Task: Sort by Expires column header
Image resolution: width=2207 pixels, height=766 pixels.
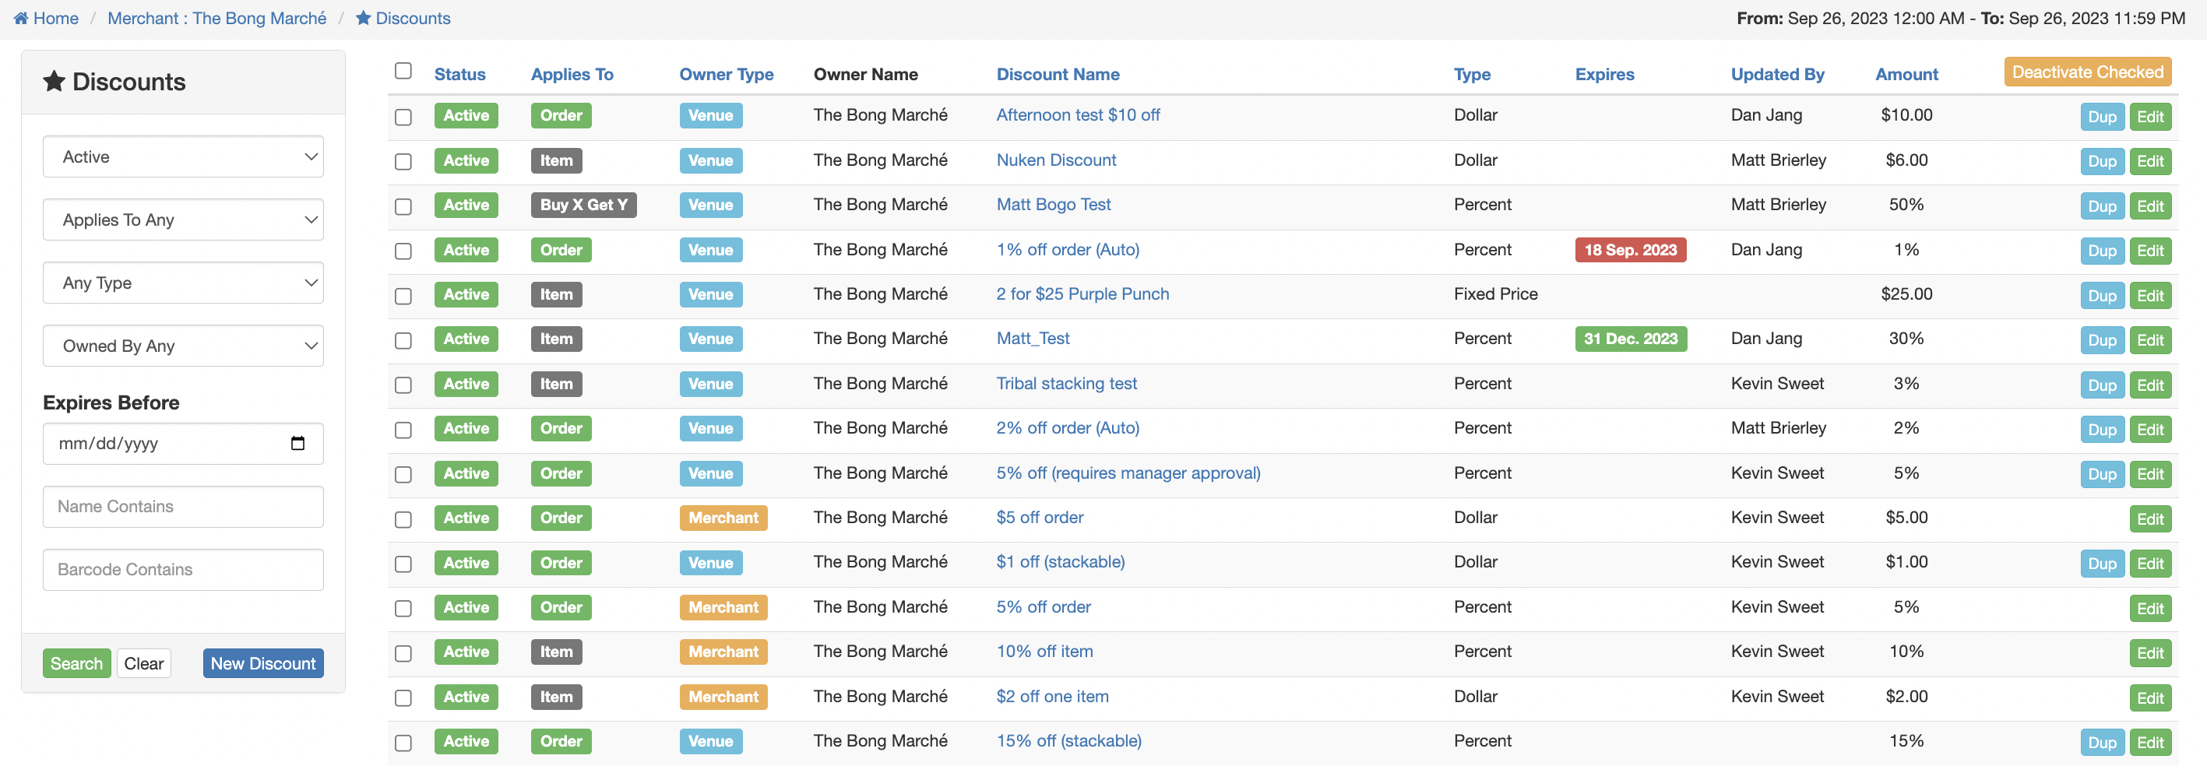Action: click(x=1603, y=75)
